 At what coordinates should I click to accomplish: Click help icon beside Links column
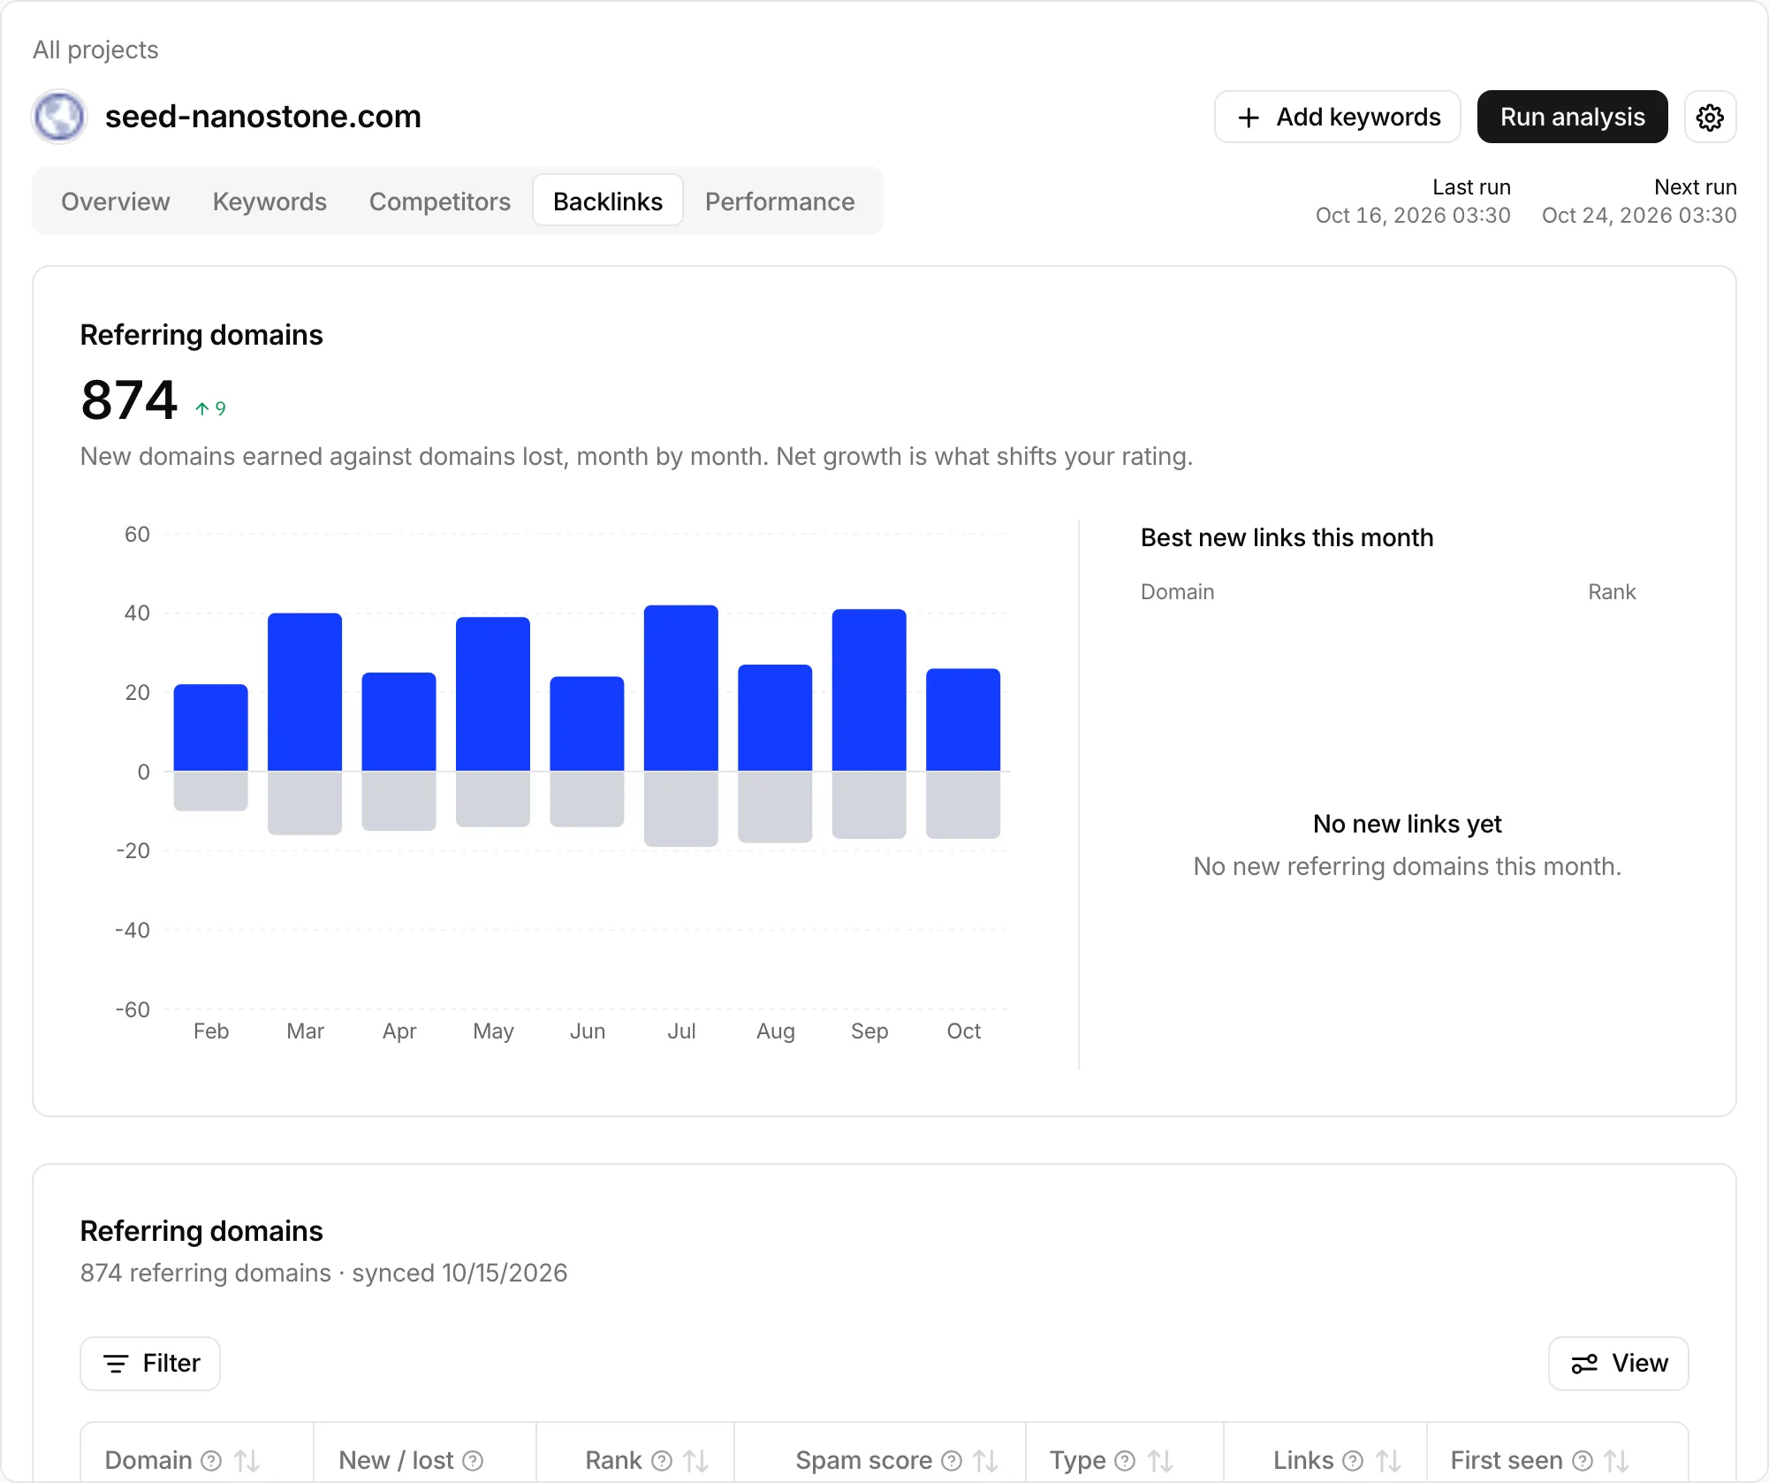1353,1460
